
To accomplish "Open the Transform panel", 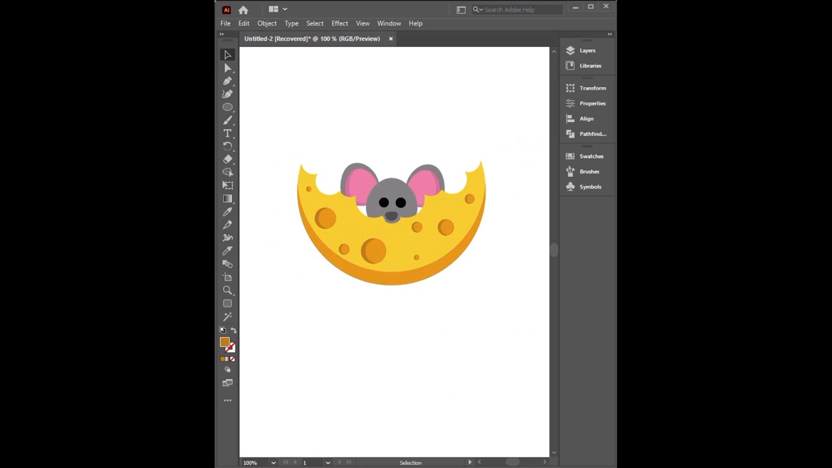I will click(586, 88).
